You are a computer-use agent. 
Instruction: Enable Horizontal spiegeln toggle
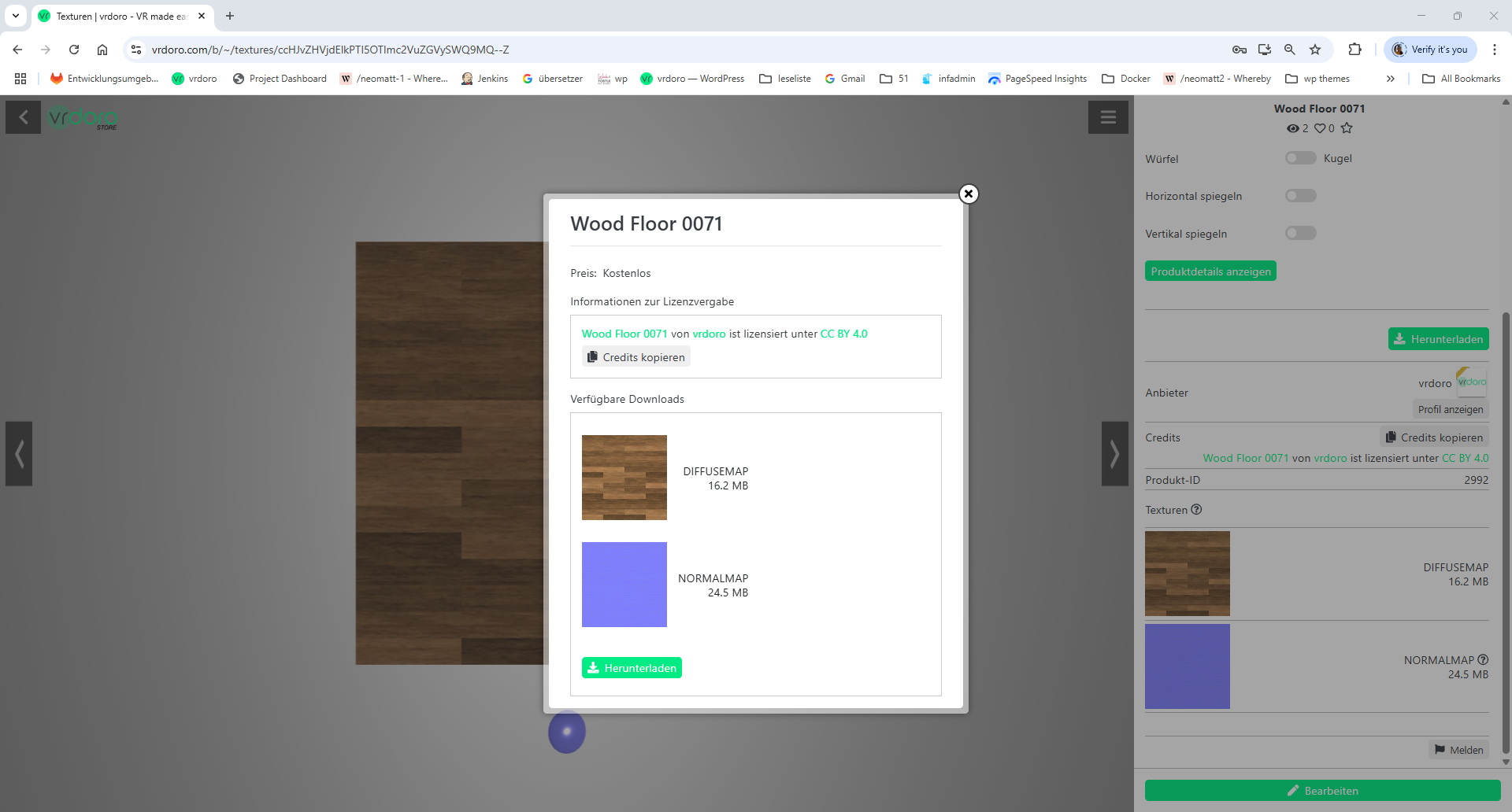(1300, 196)
